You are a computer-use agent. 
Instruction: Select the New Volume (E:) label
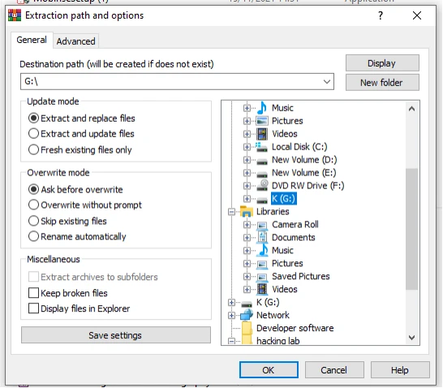coord(304,173)
